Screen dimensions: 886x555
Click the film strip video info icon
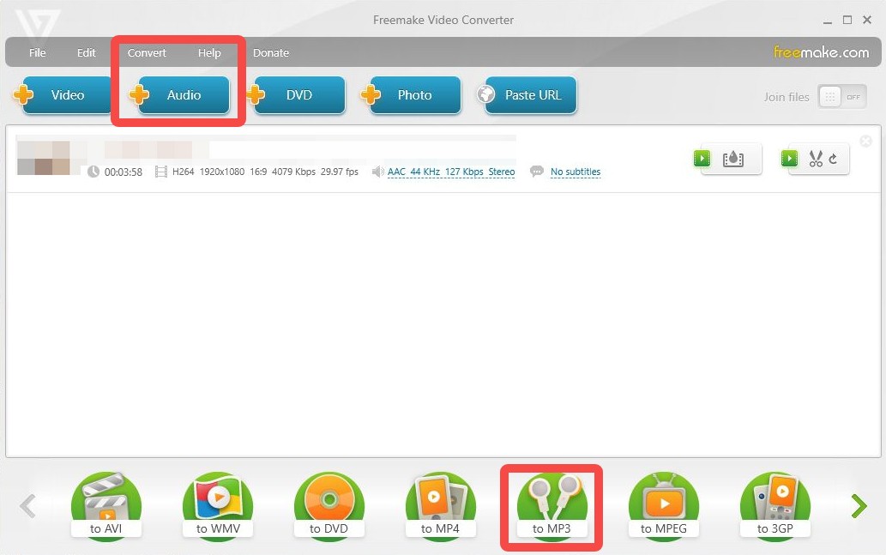(x=161, y=172)
